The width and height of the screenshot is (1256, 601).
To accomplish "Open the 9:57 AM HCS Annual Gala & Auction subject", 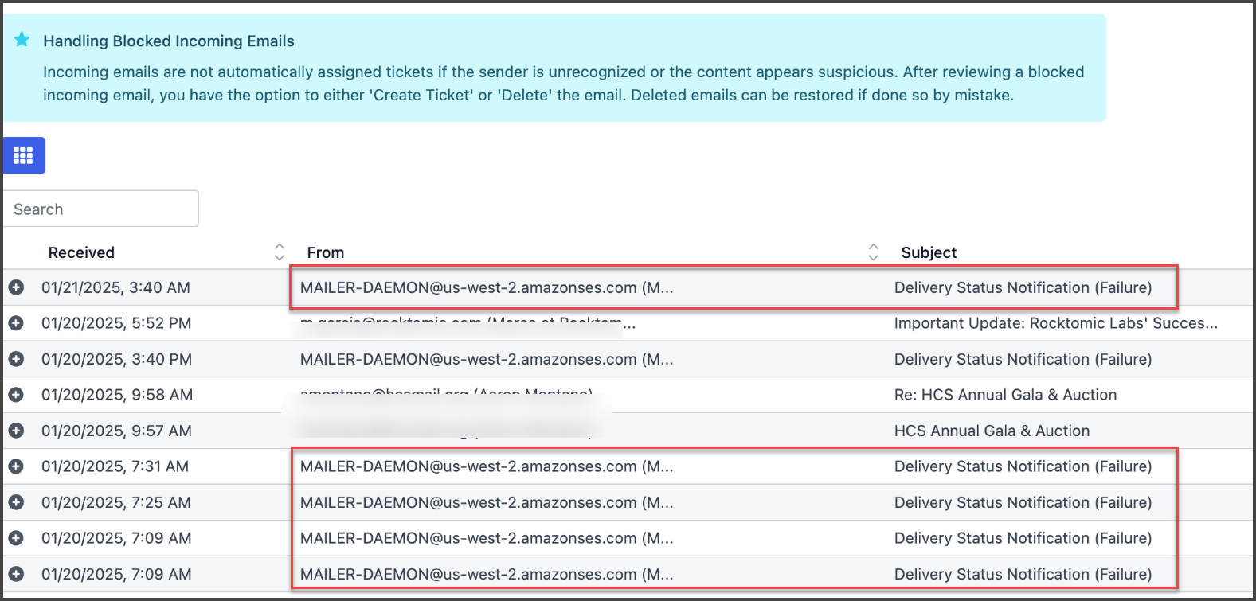I will (x=992, y=431).
